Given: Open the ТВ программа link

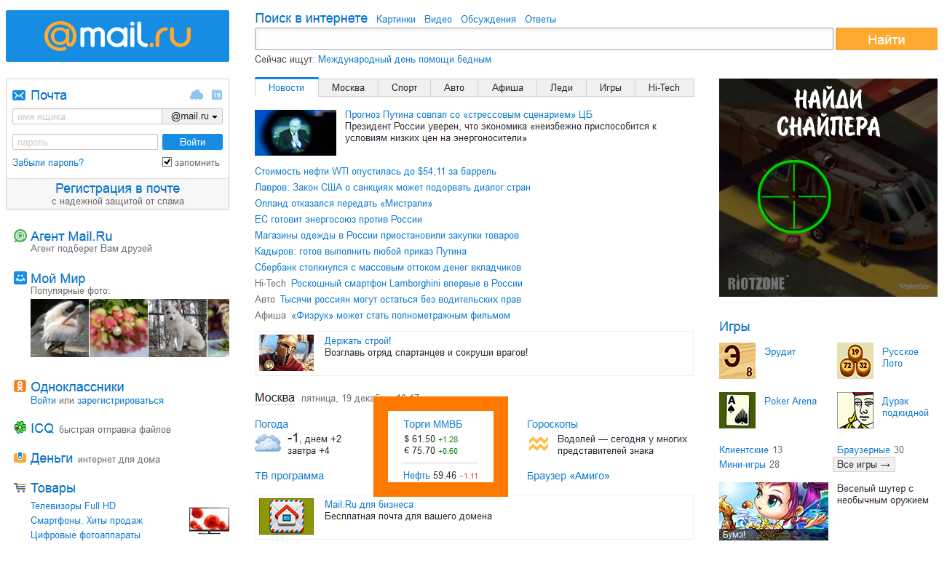Looking at the screenshot, I should [289, 476].
